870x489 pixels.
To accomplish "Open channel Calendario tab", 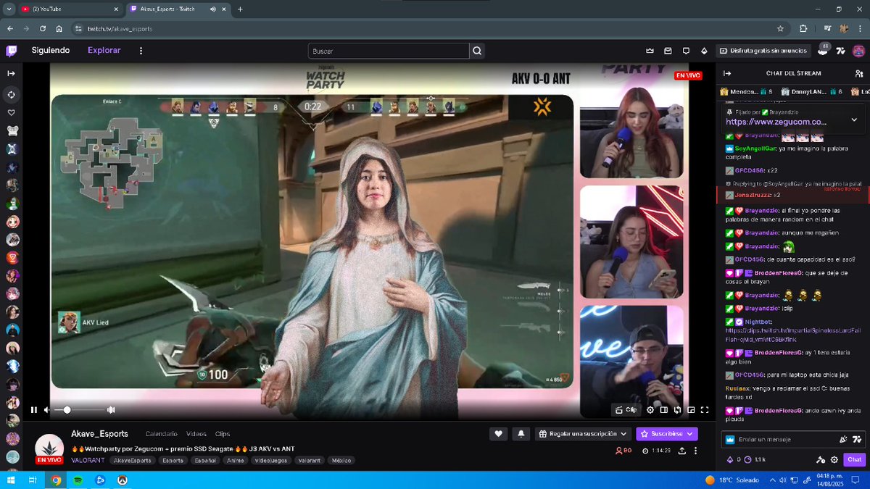I will [x=161, y=434].
